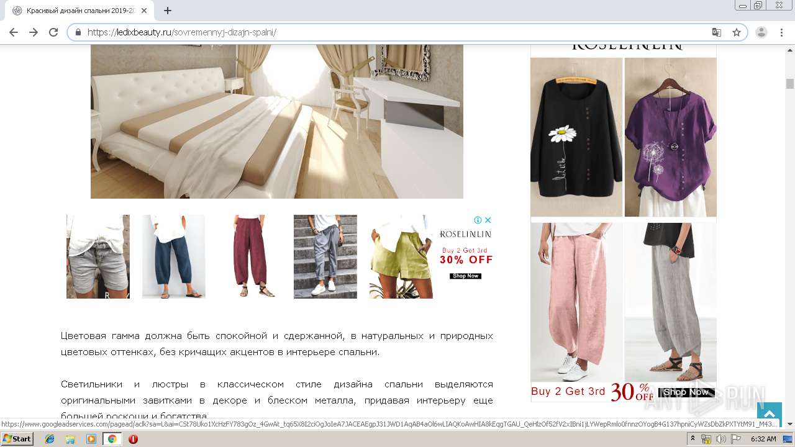
Task: Open gray denim shorts ad thumbnail
Action: (98, 256)
